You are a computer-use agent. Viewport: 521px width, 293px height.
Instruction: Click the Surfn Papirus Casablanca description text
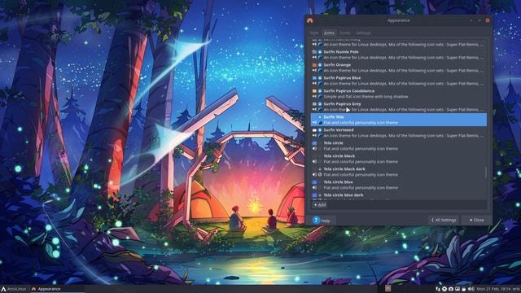coord(366,97)
